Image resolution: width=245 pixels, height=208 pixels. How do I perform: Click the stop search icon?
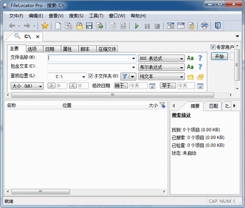[157, 26]
